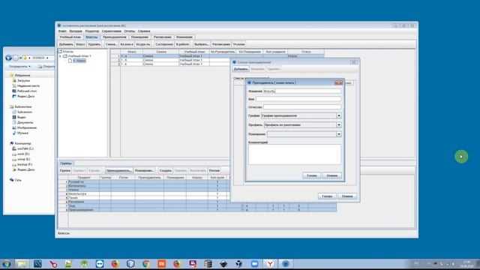Click Добавить in the teachers list dialog
This screenshot has height=270, width=480.
pyautogui.click(x=241, y=69)
